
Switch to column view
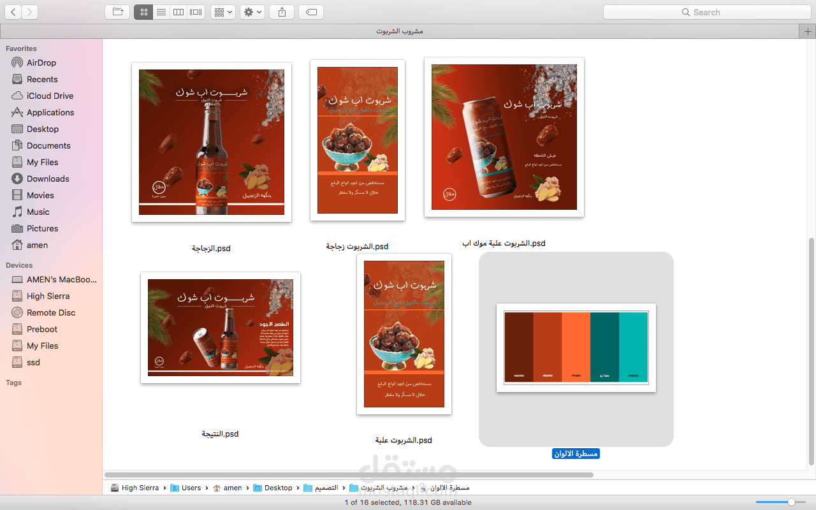pyautogui.click(x=178, y=12)
